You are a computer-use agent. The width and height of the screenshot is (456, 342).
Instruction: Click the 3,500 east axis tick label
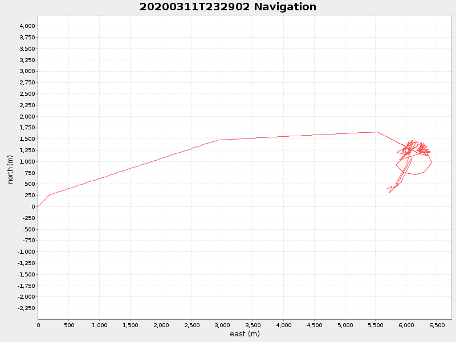point(253,325)
